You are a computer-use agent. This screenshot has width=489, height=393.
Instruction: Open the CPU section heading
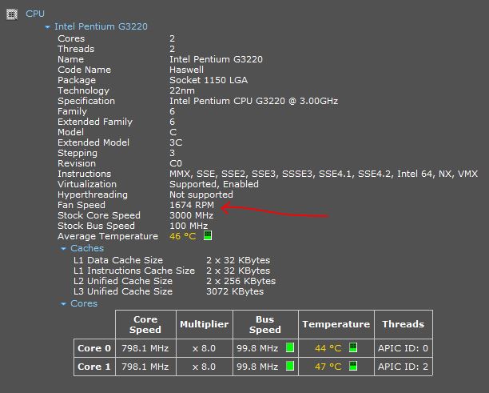coord(35,14)
